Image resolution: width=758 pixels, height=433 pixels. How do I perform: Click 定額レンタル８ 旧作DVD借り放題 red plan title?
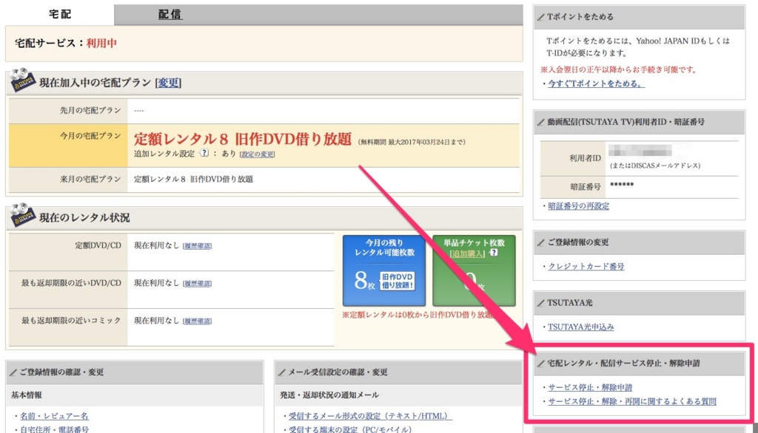click(243, 139)
